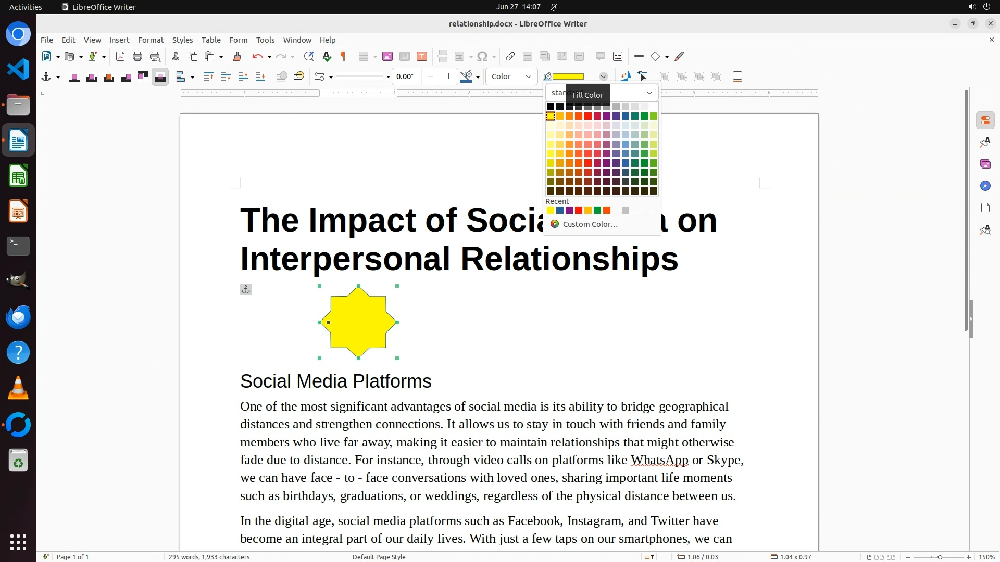Click the Clone Formatting paintbrush icon
Image resolution: width=1000 pixels, height=562 pixels.
(237, 56)
